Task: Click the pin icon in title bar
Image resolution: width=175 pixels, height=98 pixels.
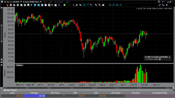Action: click(x=163, y=2)
